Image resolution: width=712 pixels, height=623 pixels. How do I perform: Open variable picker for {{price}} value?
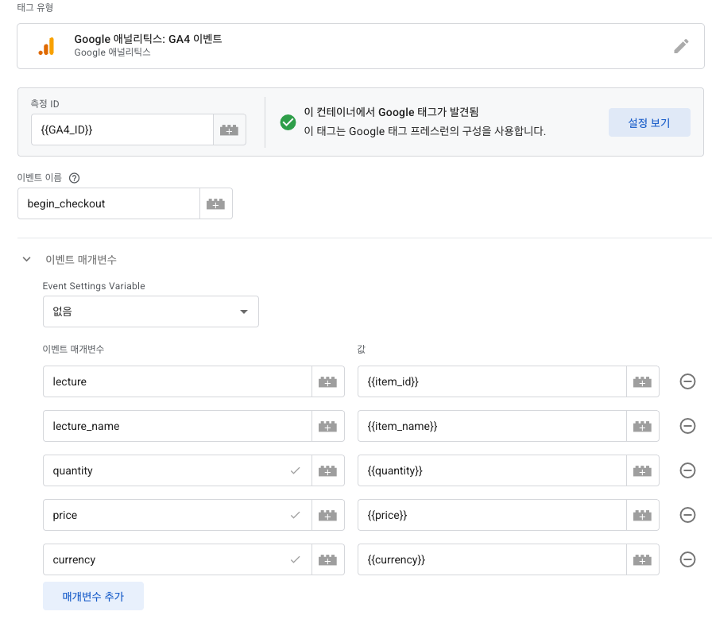[642, 515]
